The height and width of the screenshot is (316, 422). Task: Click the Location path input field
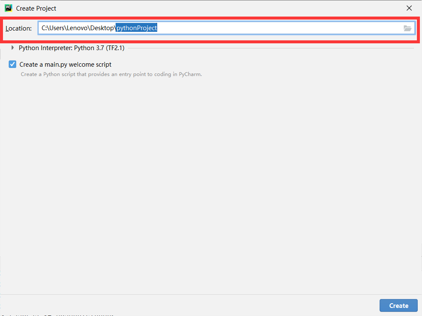click(227, 28)
